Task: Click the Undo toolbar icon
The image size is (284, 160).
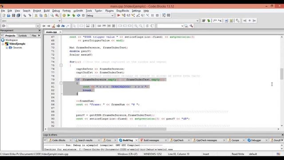Action: pyautogui.click(x=25, y=16)
